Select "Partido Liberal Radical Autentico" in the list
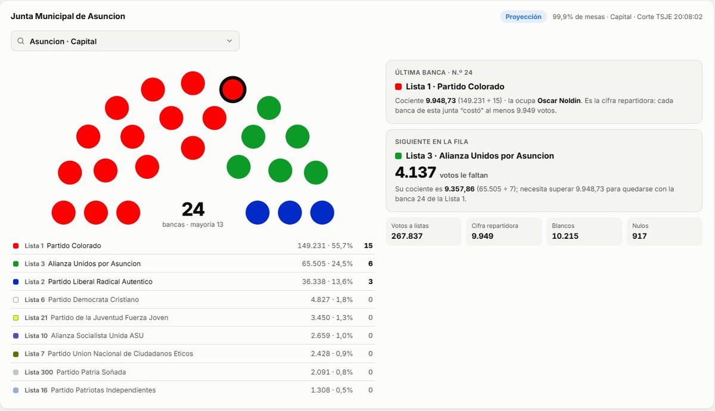Screen dimensions: 715x411 click(x=100, y=282)
